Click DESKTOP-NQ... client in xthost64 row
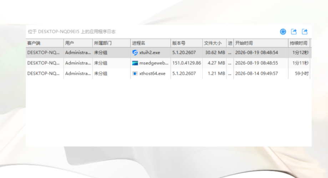Viewport: 328px width, 178px height. pyautogui.click(x=43, y=73)
